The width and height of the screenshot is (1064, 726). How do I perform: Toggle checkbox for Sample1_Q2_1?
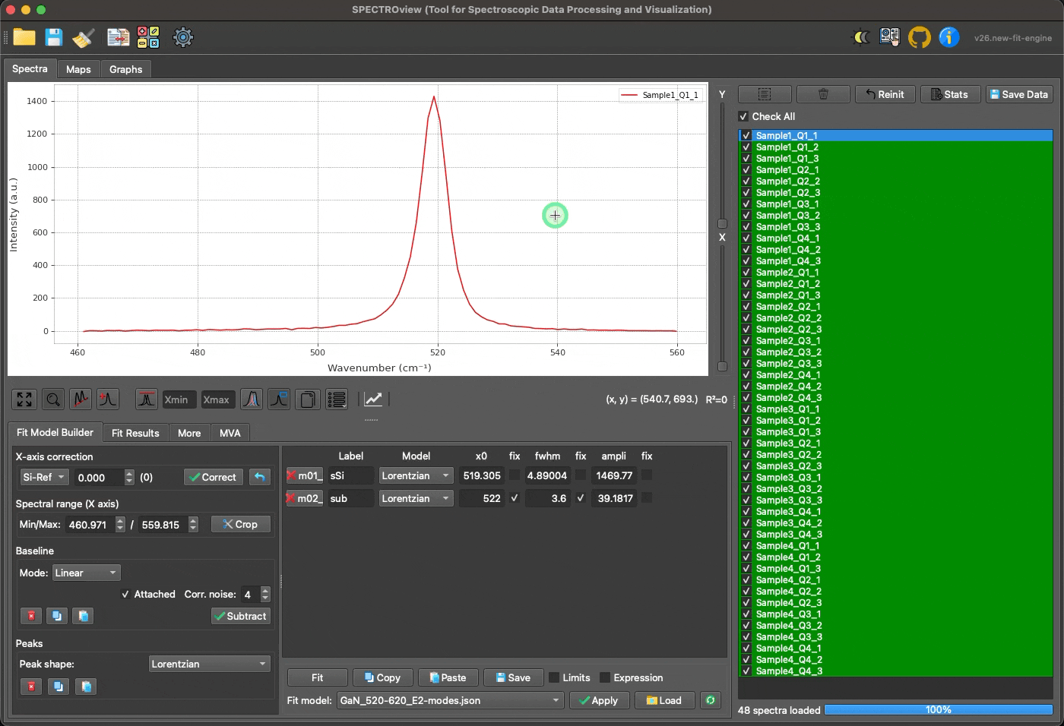746,170
